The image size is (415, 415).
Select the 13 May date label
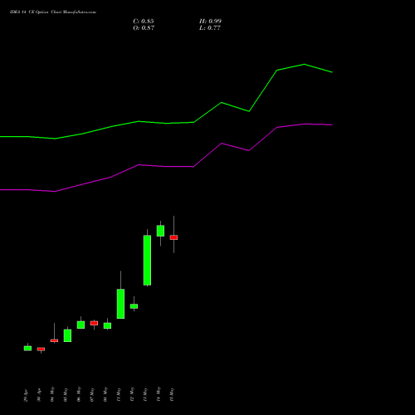(145, 394)
